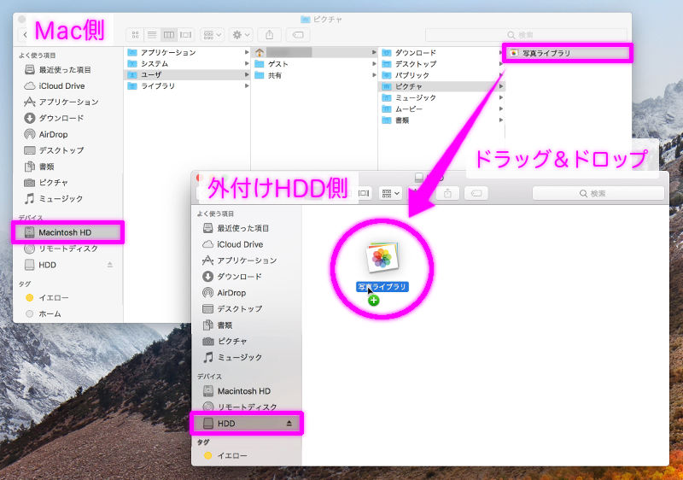Expand arrow next to ムービー folder
Screen dimensions: 683x480
501,108
